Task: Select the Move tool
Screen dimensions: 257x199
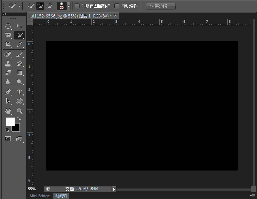Action: click(20, 26)
